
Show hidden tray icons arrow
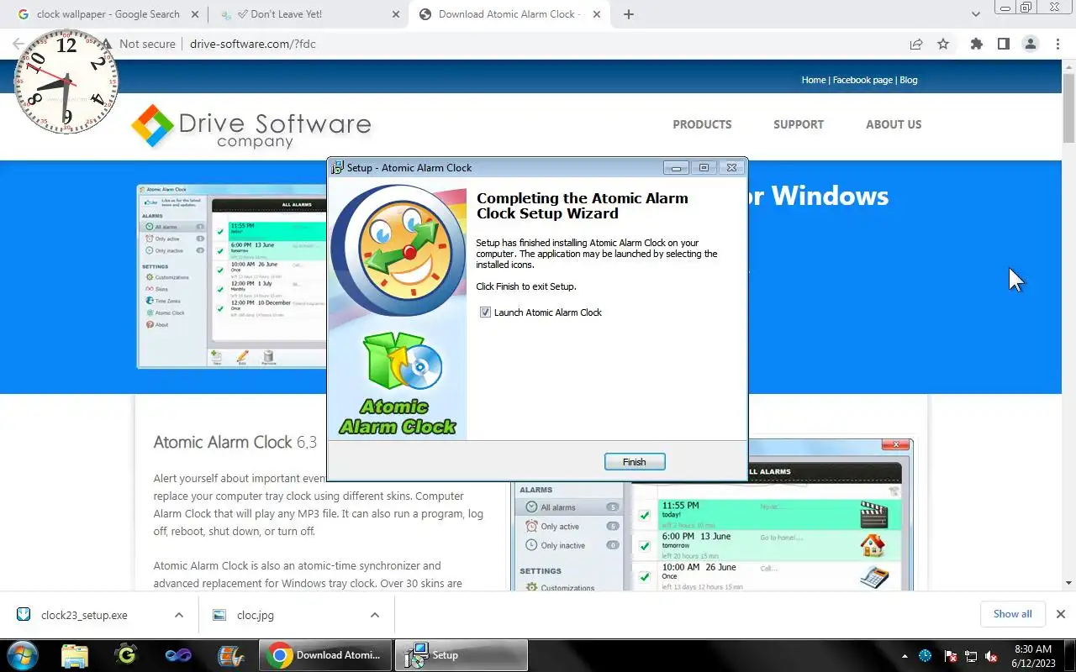click(905, 656)
